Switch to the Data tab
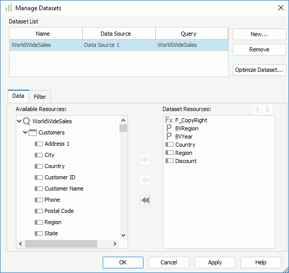This screenshot has height=273, width=289. (18, 96)
